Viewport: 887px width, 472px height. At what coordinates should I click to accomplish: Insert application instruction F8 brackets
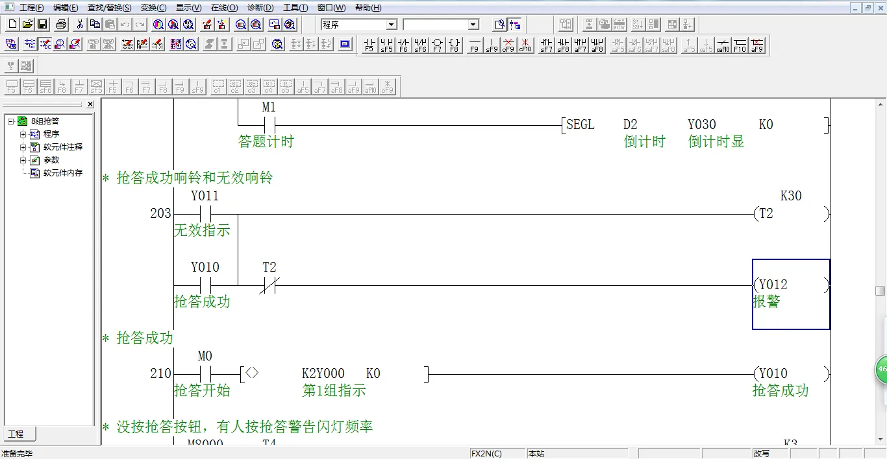[454, 45]
